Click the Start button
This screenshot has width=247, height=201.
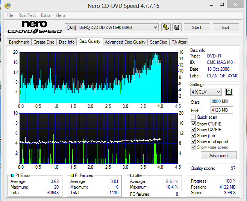tap(197, 27)
